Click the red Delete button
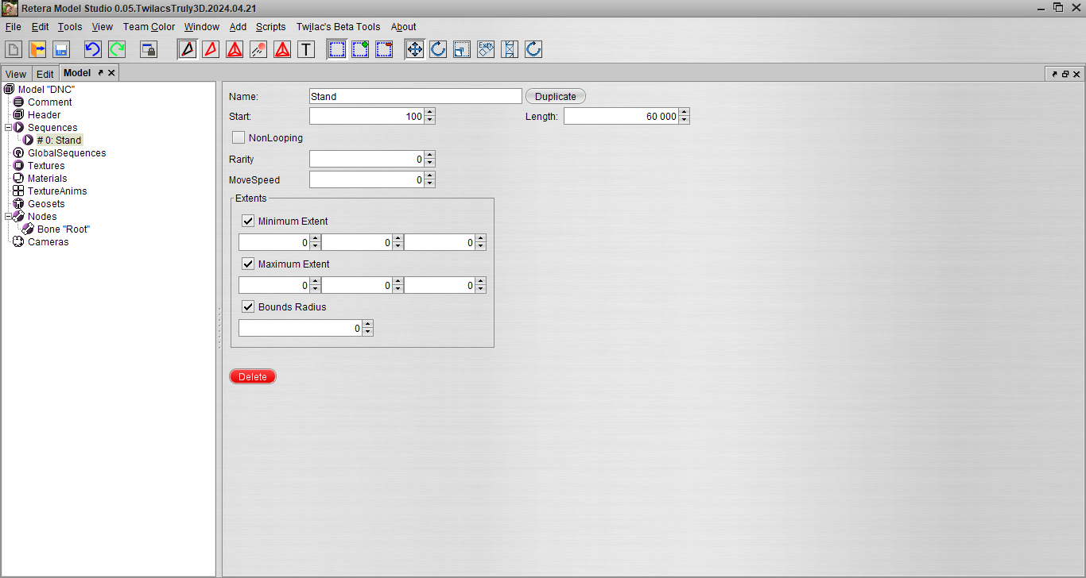 tap(253, 376)
